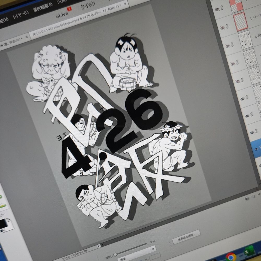The width and height of the screenshot is (261, 261).
Task: Open the panel options menu icon beside help
Action: tap(253, 197)
